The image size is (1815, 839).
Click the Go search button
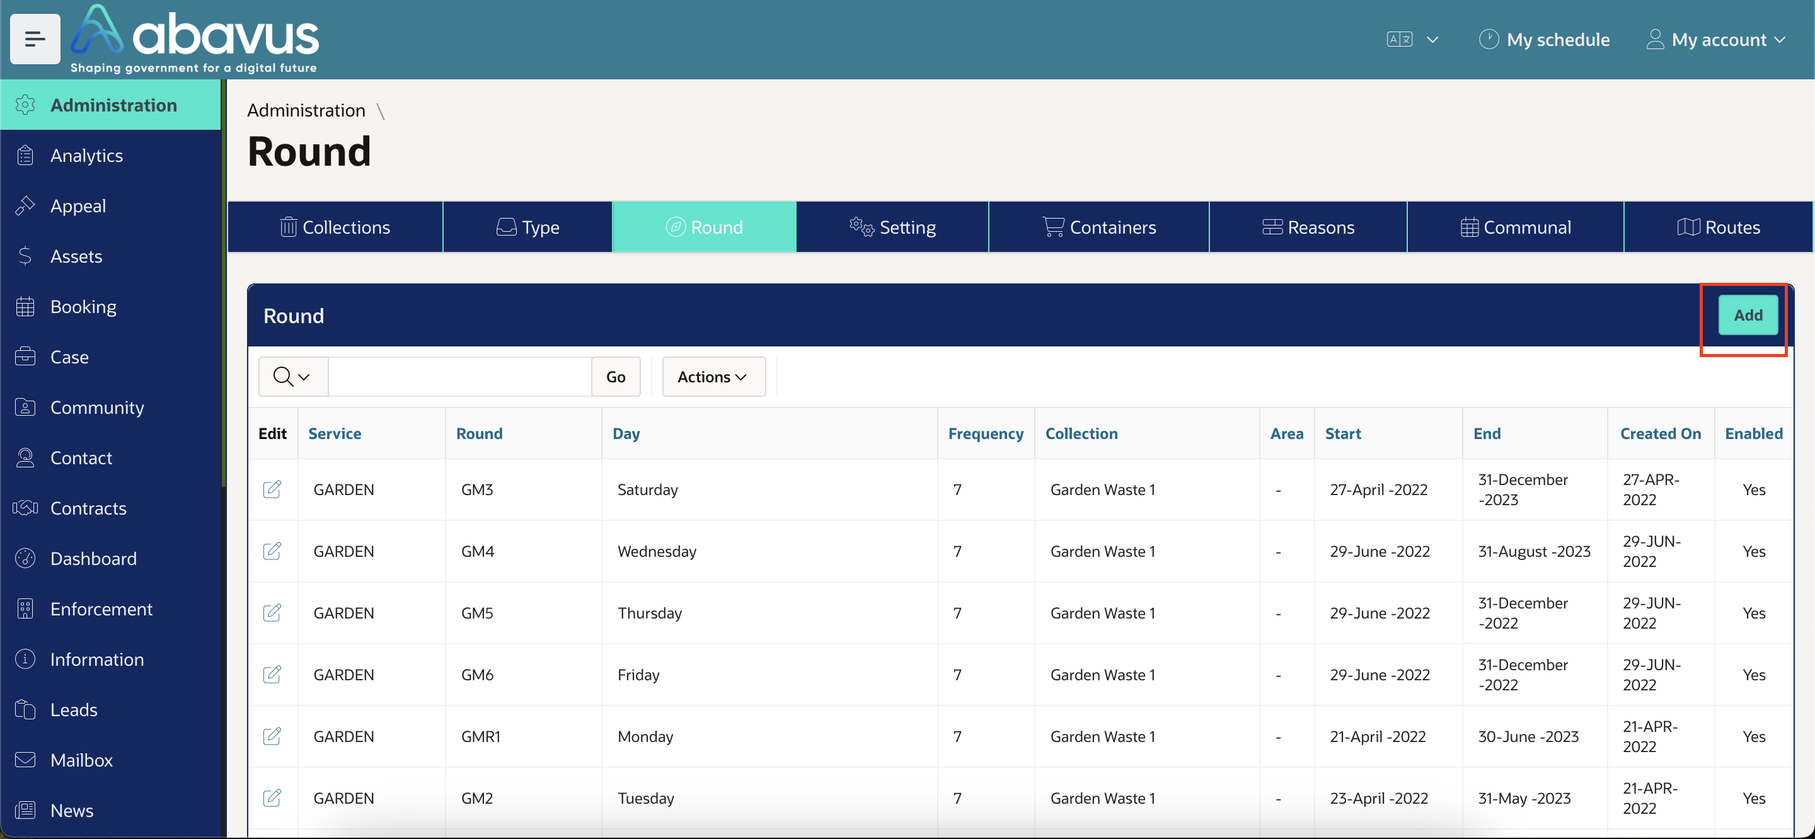click(x=616, y=377)
